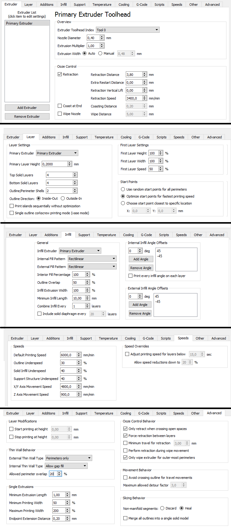Uncheck force retraction between layers
This screenshot has width=231, height=528.
click(125, 436)
